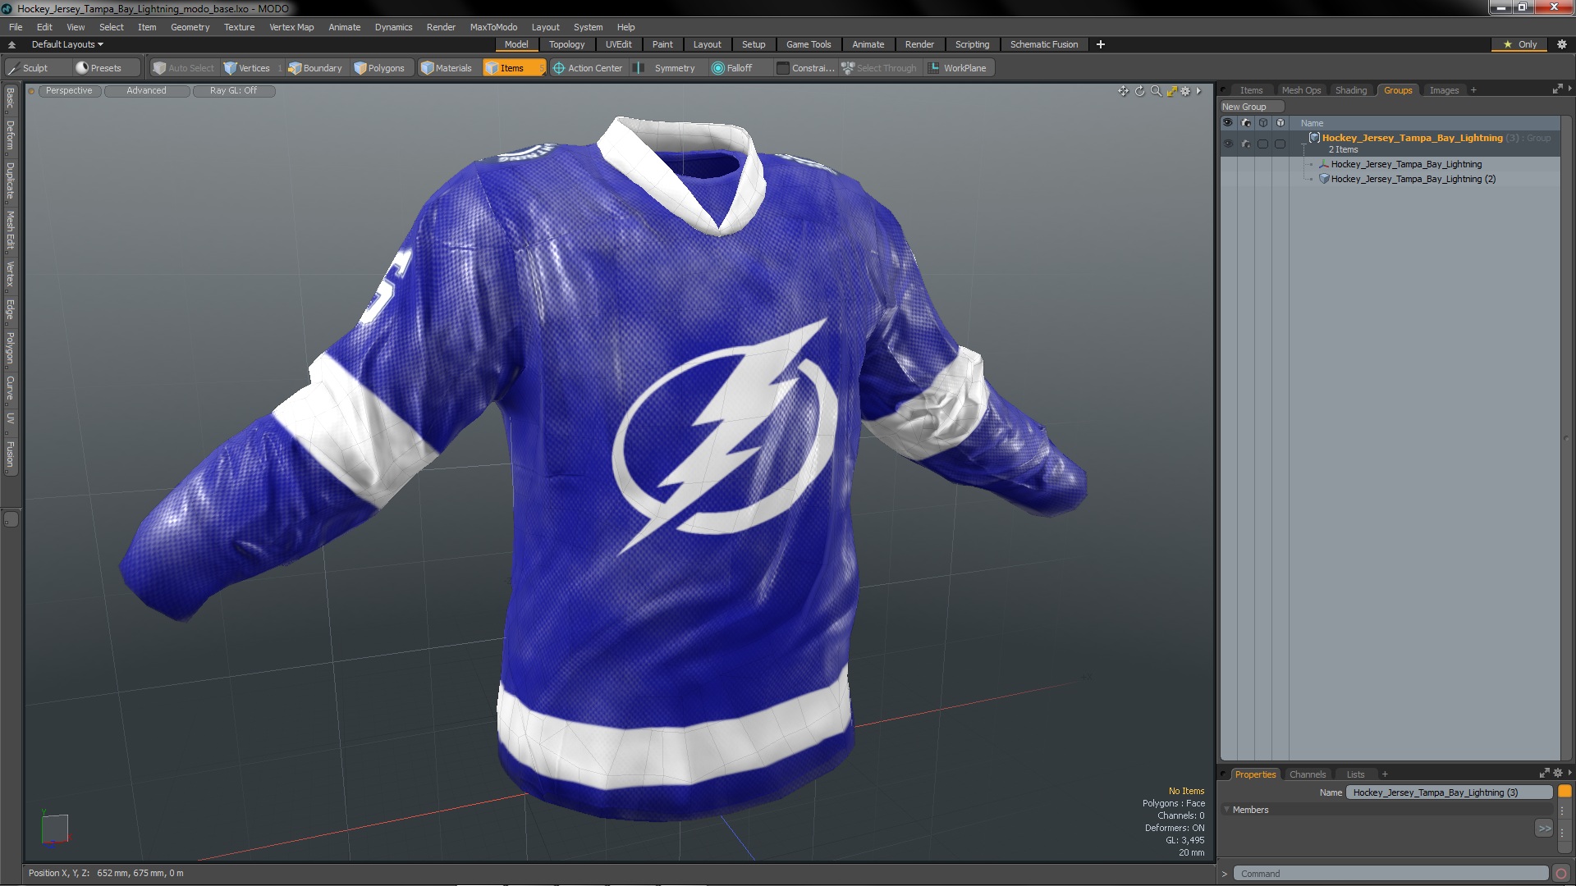Open the MaxToModo menu
This screenshot has width=1576, height=886.
tap(493, 27)
